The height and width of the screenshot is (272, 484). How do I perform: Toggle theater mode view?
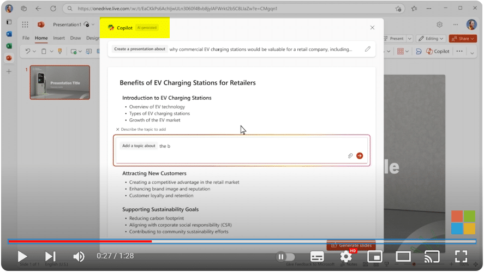point(403,257)
